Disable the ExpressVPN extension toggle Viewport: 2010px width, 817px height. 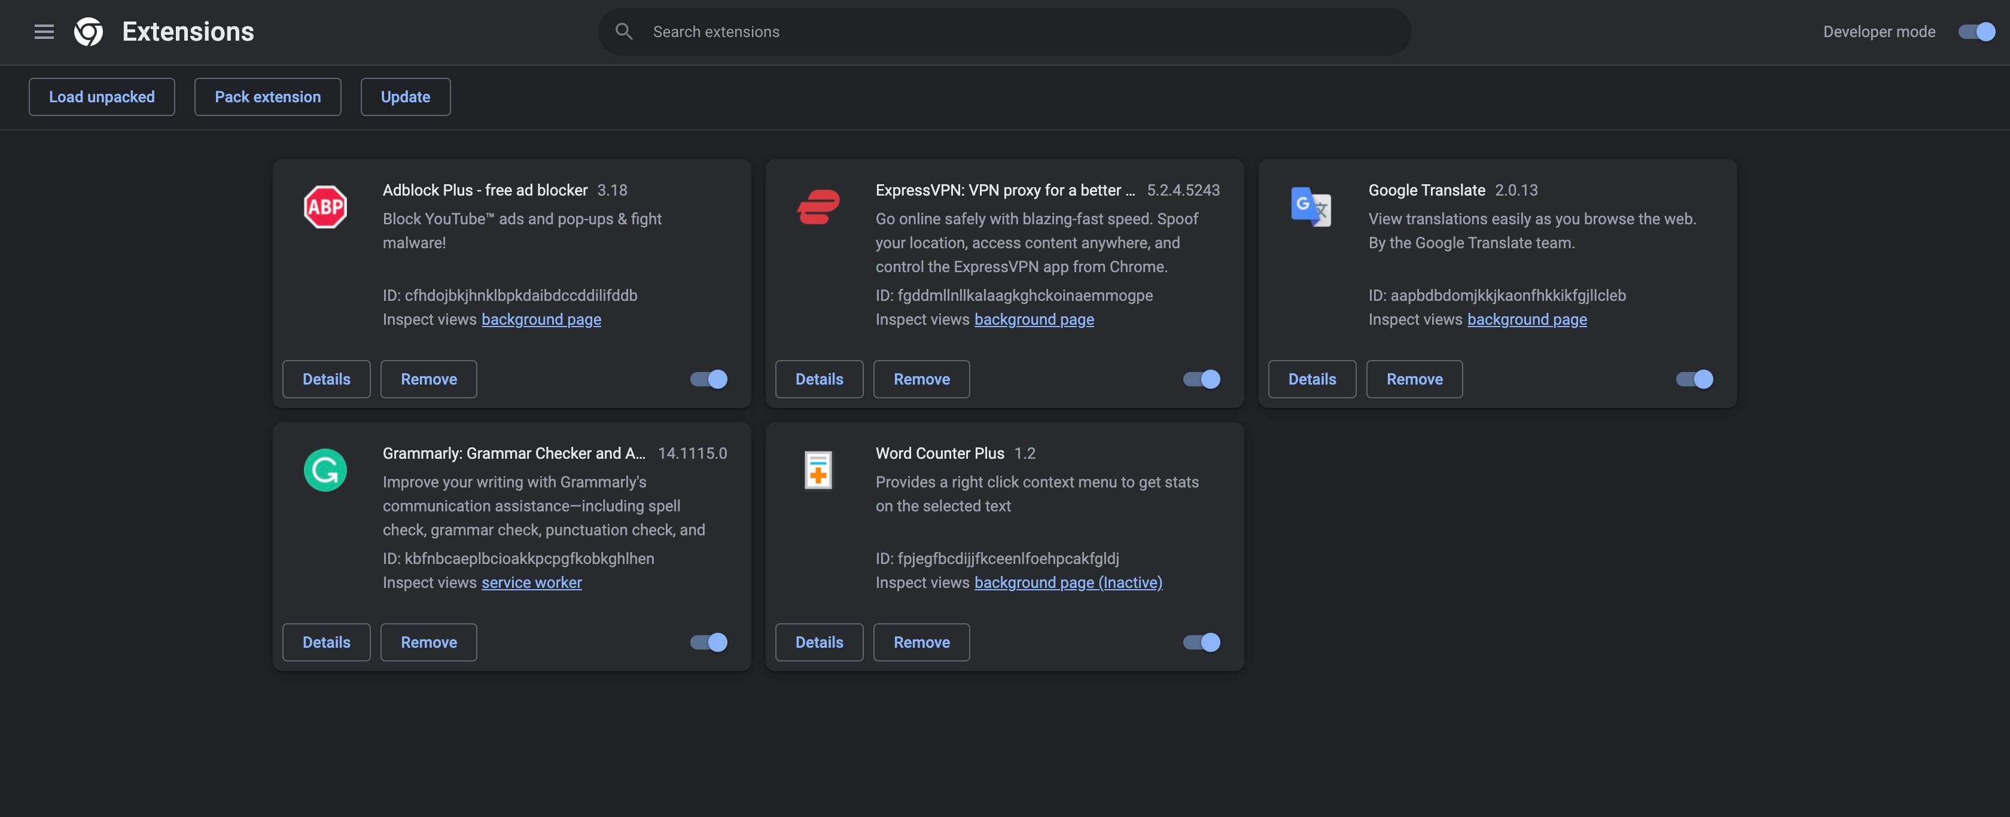click(1202, 379)
